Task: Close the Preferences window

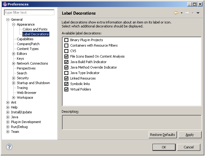Action: [x=200, y=4]
